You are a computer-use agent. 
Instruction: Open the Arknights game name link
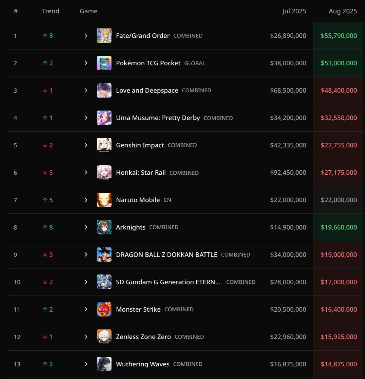tap(131, 227)
